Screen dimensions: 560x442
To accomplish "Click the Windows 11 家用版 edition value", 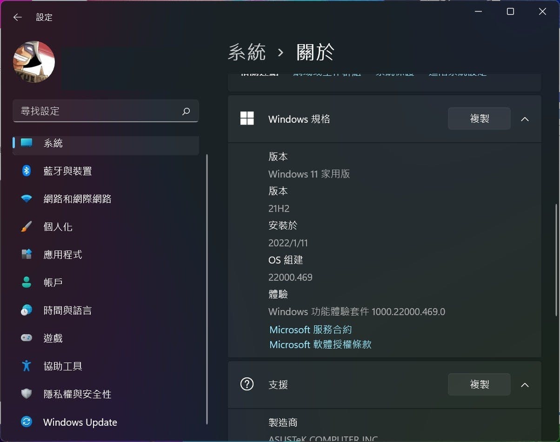I will pos(309,174).
